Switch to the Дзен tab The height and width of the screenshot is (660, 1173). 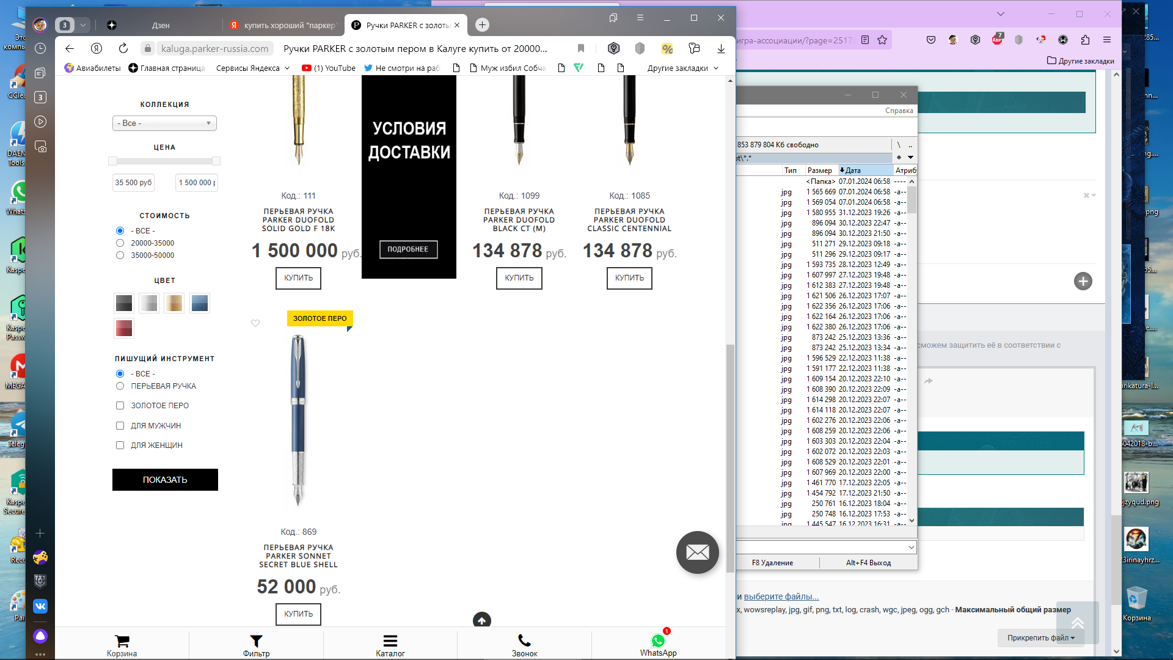click(x=161, y=25)
